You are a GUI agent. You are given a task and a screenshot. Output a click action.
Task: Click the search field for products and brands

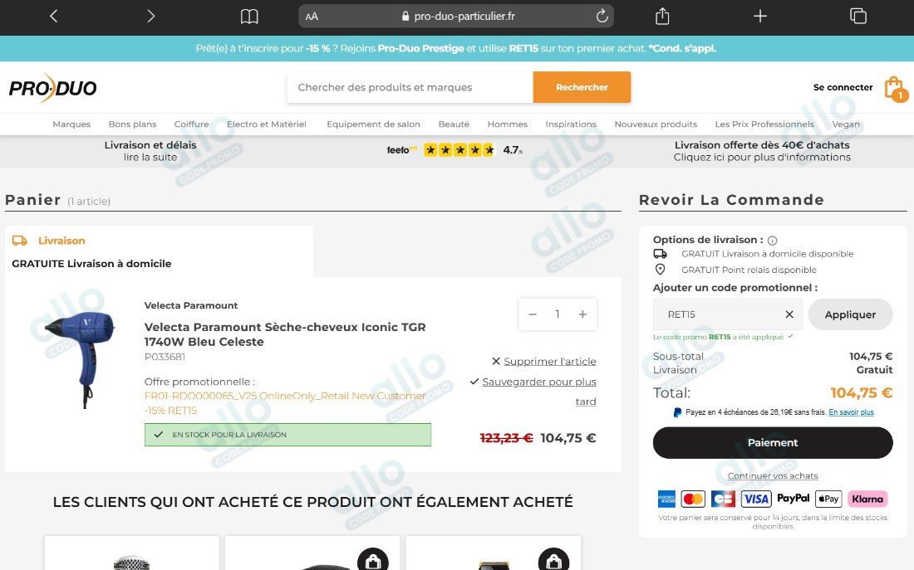[410, 87]
